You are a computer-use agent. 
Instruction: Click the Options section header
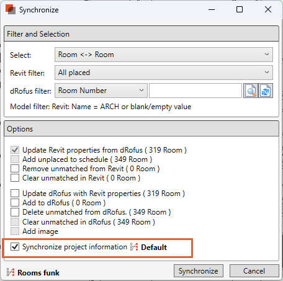pos(141,128)
